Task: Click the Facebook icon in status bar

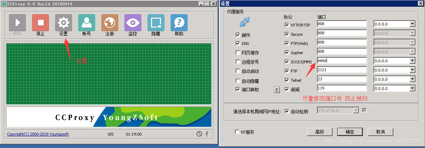Action: pos(207,134)
